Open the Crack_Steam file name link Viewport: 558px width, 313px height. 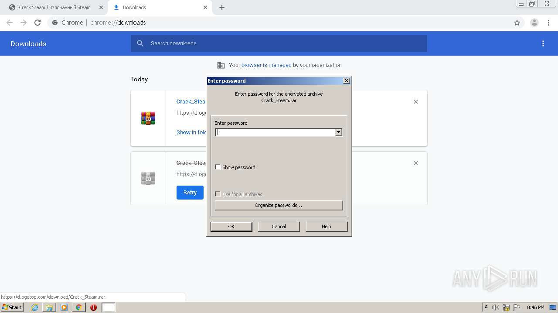click(191, 101)
